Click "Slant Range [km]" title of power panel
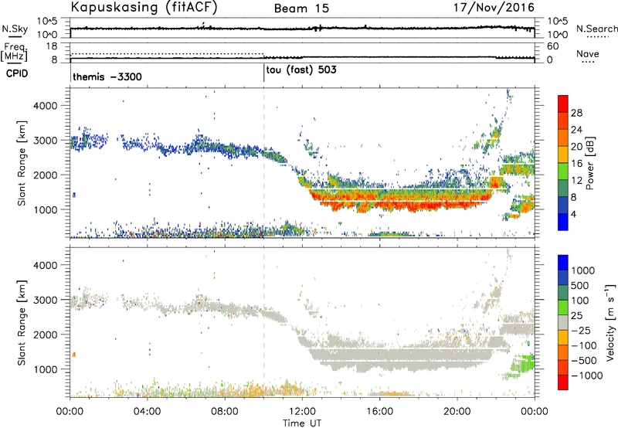The height and width of the screenshot is (428, 618). tap(22, 163)
